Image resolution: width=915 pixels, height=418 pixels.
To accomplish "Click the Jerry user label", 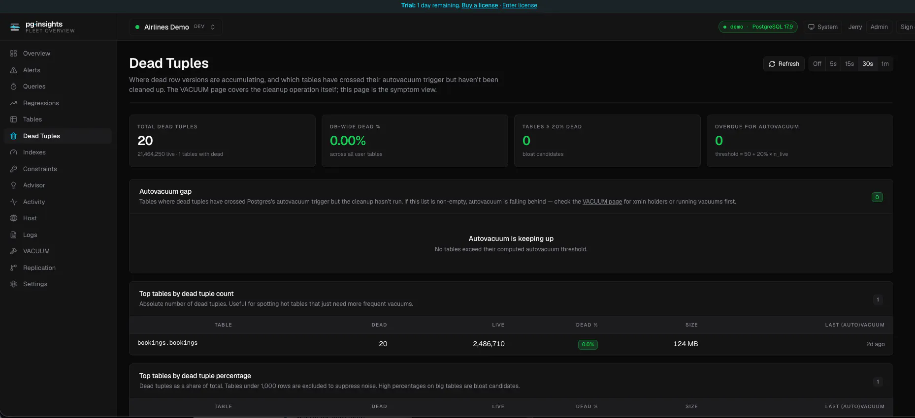I will [x=855, y=27].
